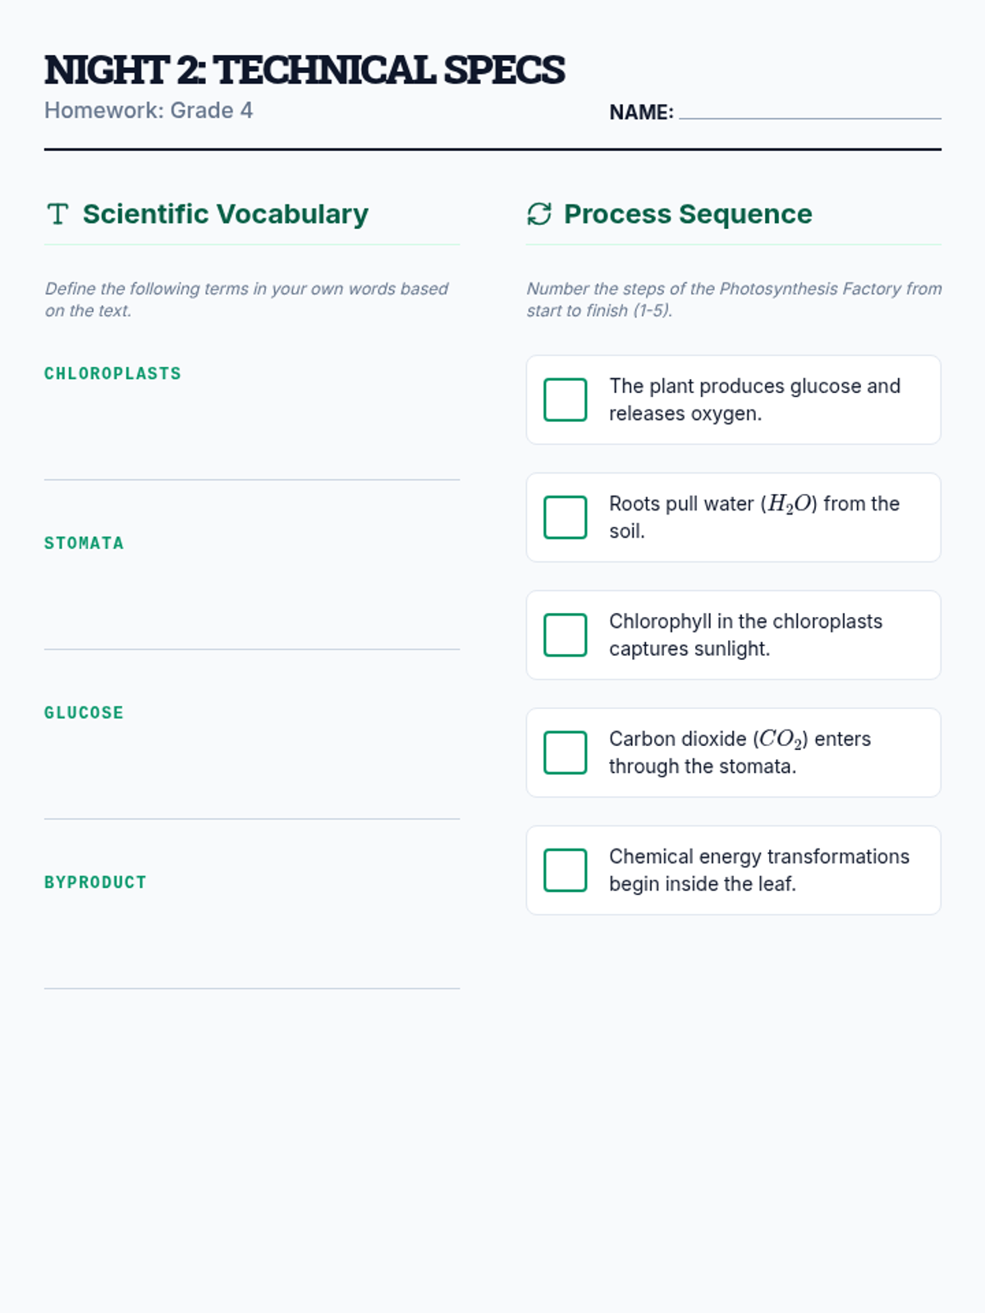985x1313 pixels.
Task: Check the box for carbon dioxide enters step
Action: click(566, 753)
